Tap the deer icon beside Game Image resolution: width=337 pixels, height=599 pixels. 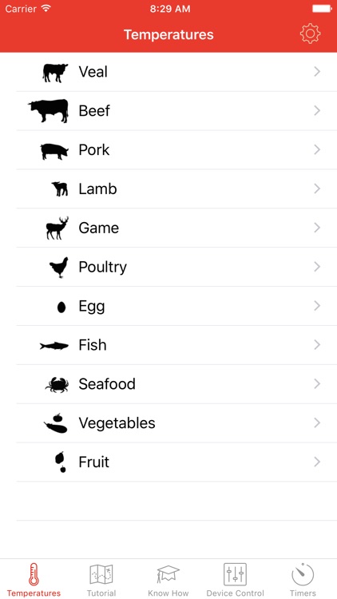coord(57,228)
